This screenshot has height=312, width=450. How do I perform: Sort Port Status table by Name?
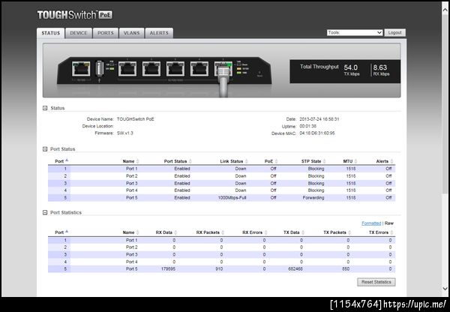click(130, 161)
